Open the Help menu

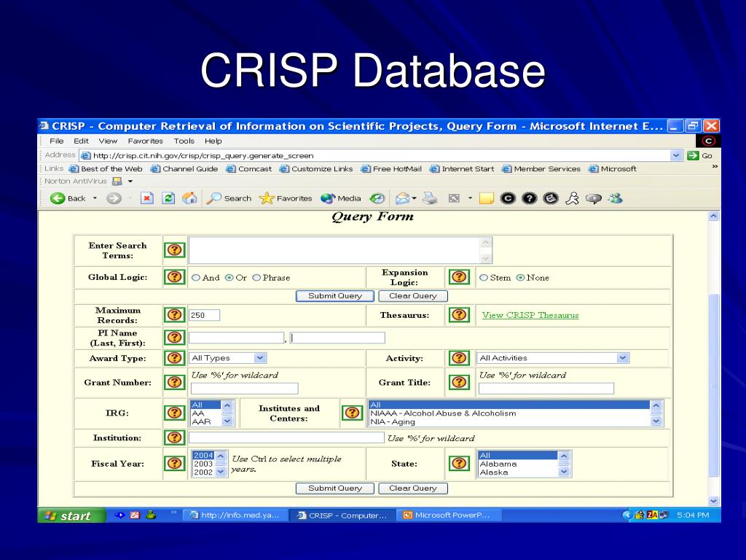point(213,141)
